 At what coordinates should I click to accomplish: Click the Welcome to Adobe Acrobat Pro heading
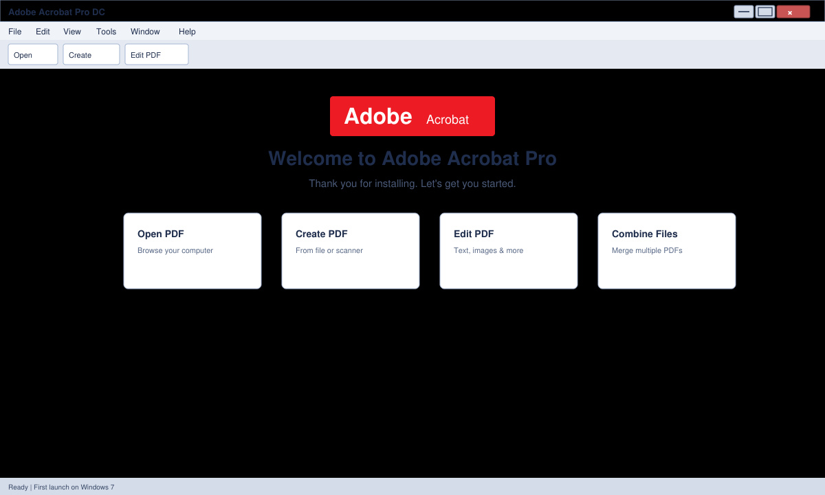(412, 159)
